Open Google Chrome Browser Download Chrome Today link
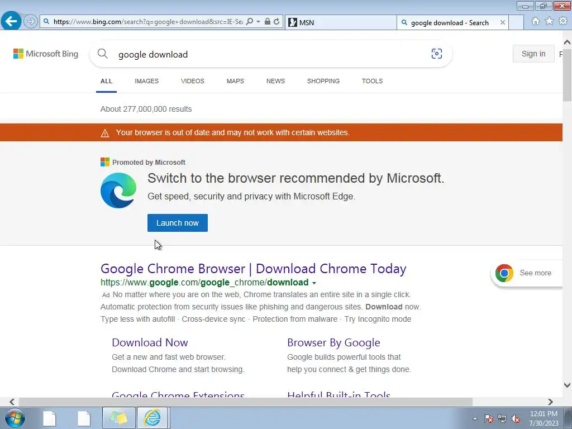Viewport: 572px width, 429px height. pos(254,269)
